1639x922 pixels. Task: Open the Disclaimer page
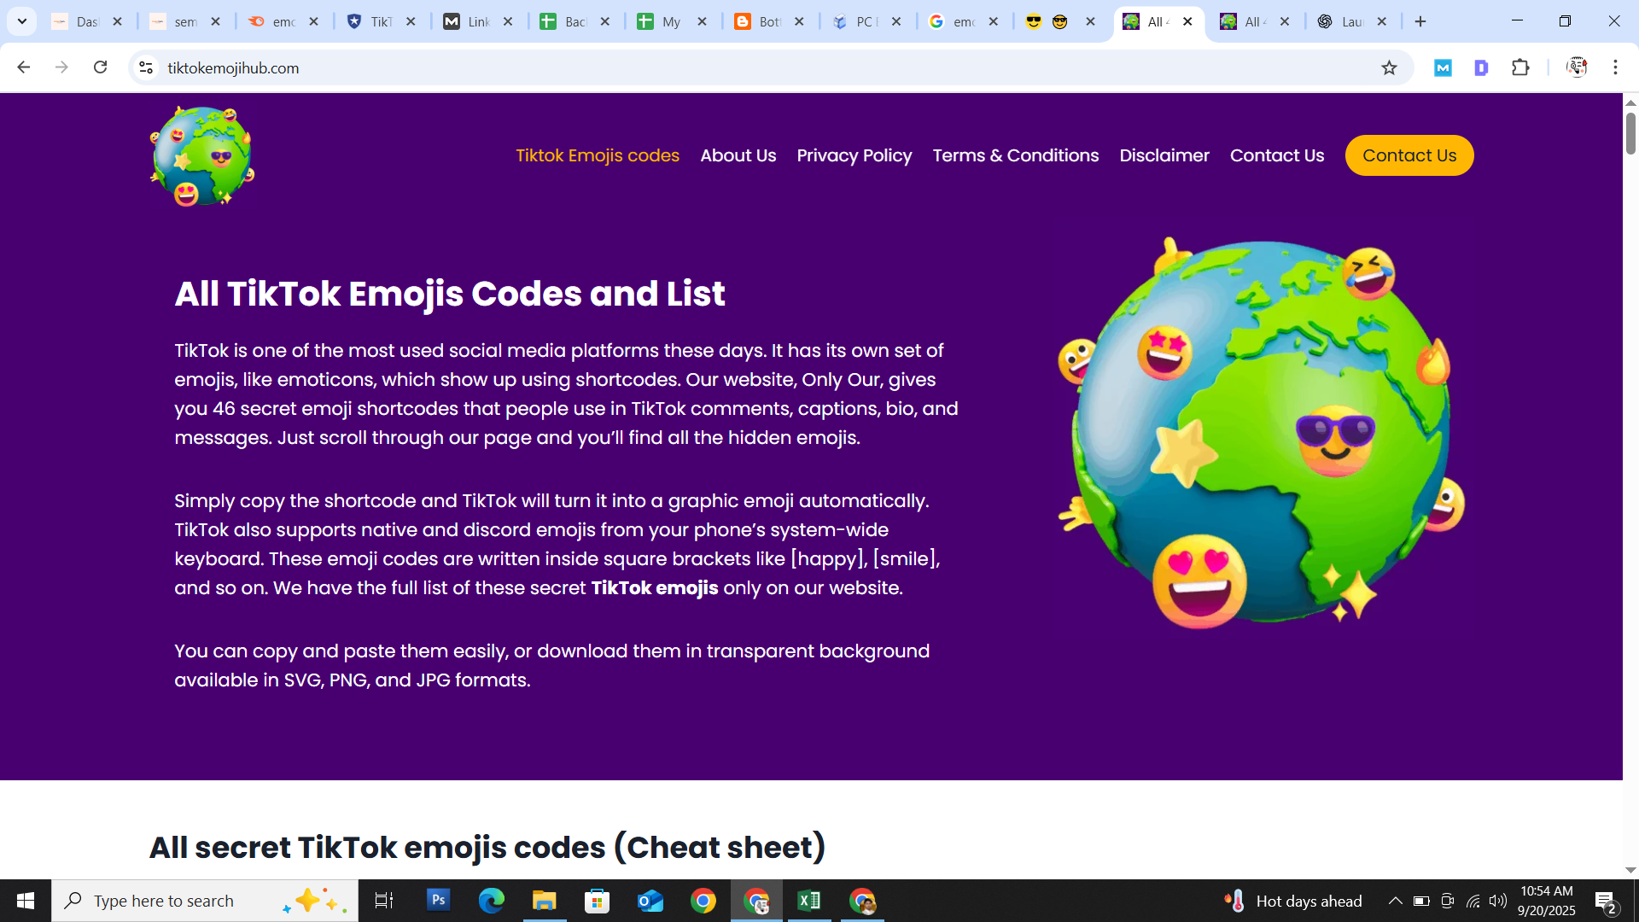1164,155
